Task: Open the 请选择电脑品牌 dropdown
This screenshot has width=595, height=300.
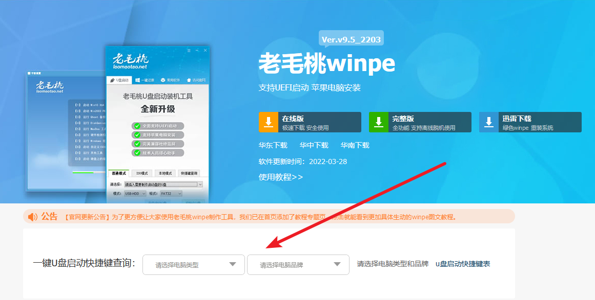Action: (298, 265)
